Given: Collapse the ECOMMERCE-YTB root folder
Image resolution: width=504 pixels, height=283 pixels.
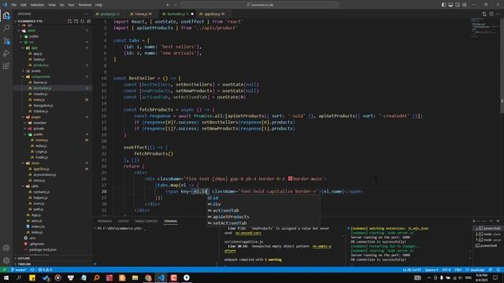Looking at the screenshot, I should tap(29, 21).
